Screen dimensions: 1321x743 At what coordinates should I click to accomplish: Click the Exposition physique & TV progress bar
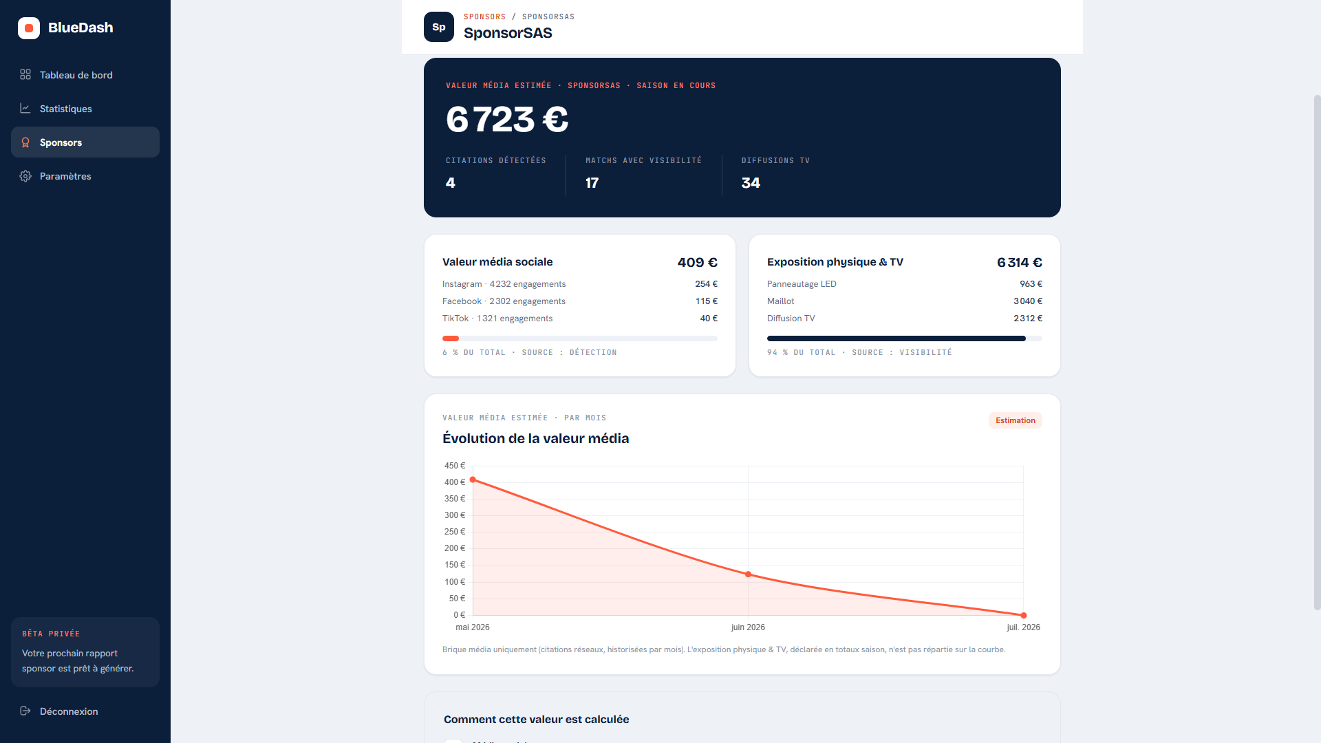(905, 338)
